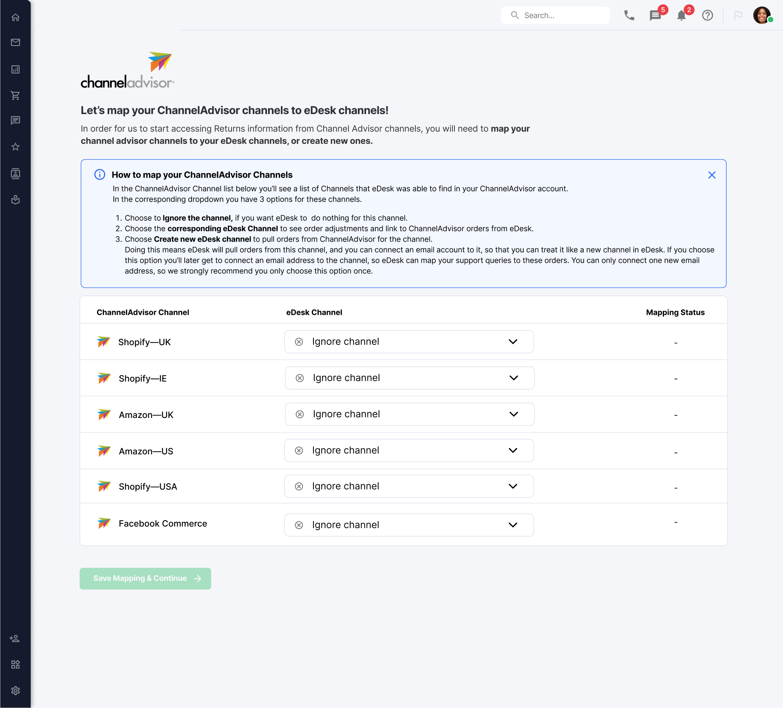783x708 pixels.
Task: Open chat messages with 5 badge
Action: (655, 15)
